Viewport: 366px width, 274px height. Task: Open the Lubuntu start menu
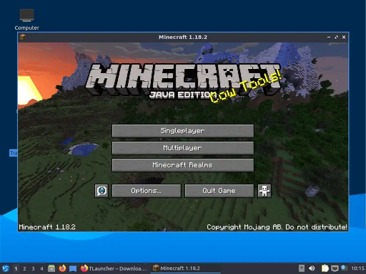[x=5, y=268]
